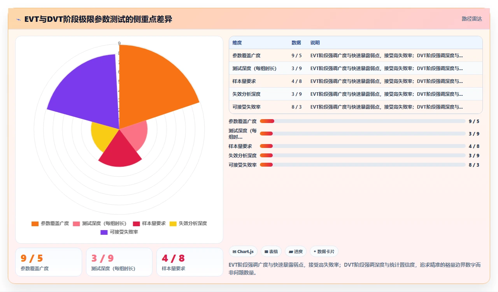
Task: Click the 9 / 5 table cell
Action: point(296,55)
